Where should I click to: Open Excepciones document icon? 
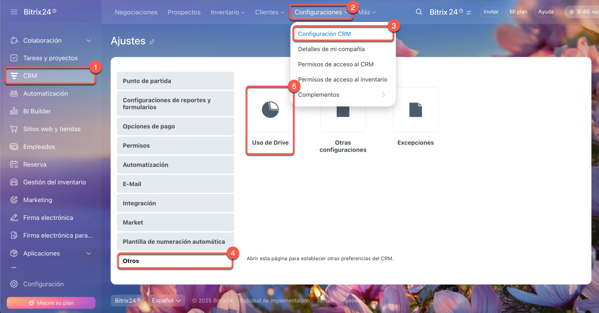415,110
